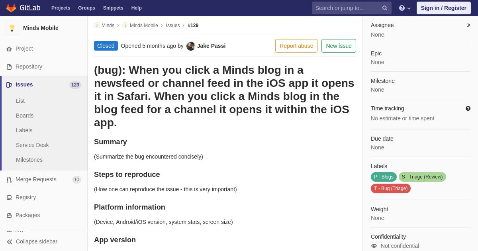This screenshot has height=251, width=478.
Task: Click the Platform information heading
Action: (x=129, y=207)
